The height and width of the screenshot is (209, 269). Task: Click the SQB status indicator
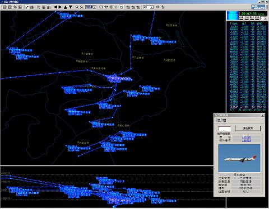257,18
